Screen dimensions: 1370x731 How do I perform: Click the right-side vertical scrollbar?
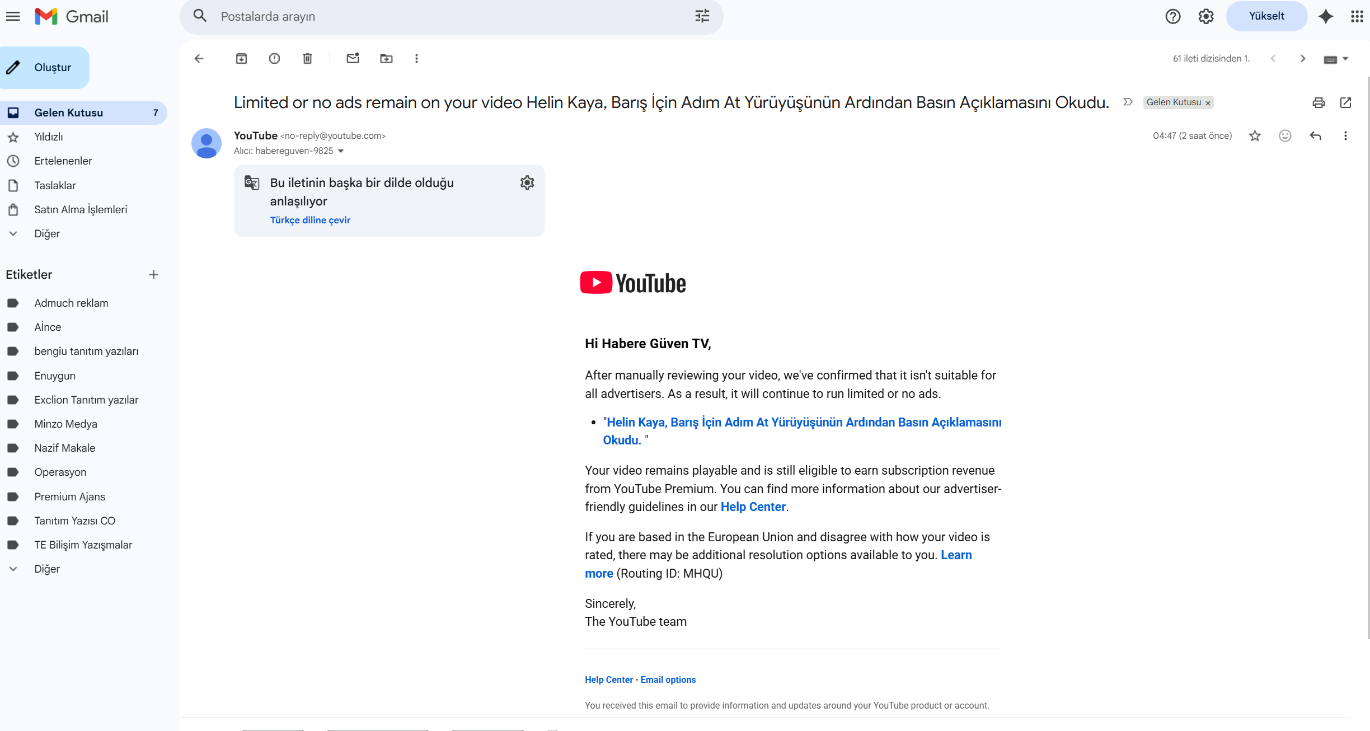coord(1368,358)
